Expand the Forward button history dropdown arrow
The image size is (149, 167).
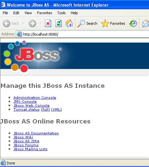[40, 23]
